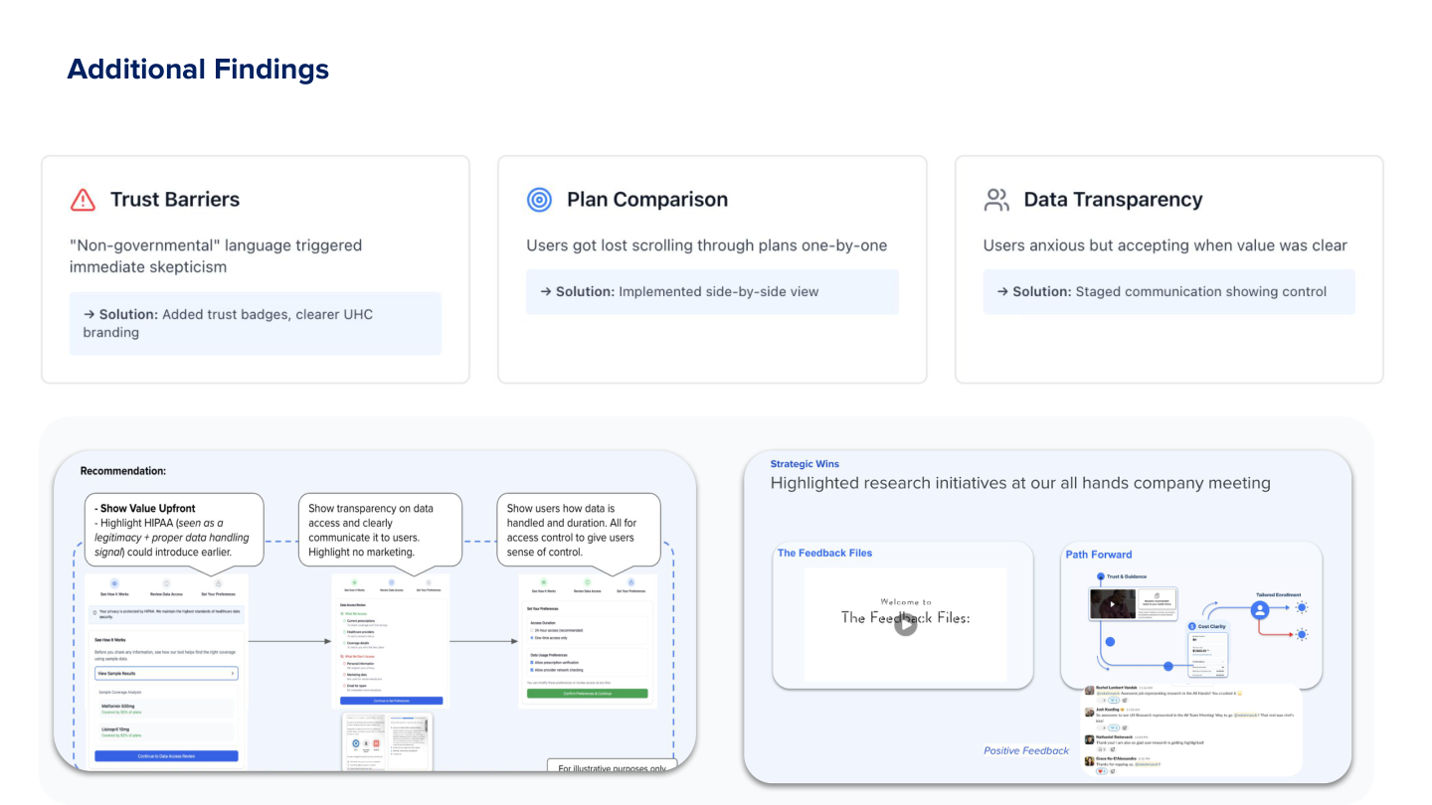Click the Cost Clarity dollar icon
Screen dimensions: 1432x805
[1191, 626]
